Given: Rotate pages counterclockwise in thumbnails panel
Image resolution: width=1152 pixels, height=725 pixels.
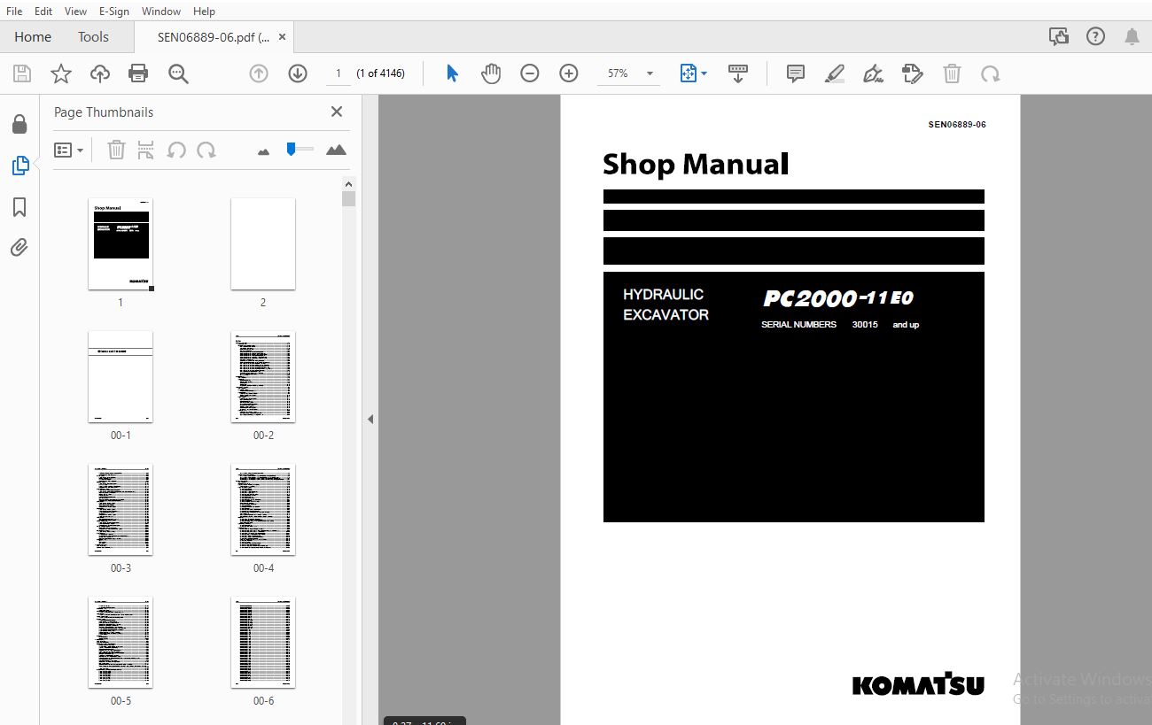Looking at the screenshot, I should [x=176, y=150].
